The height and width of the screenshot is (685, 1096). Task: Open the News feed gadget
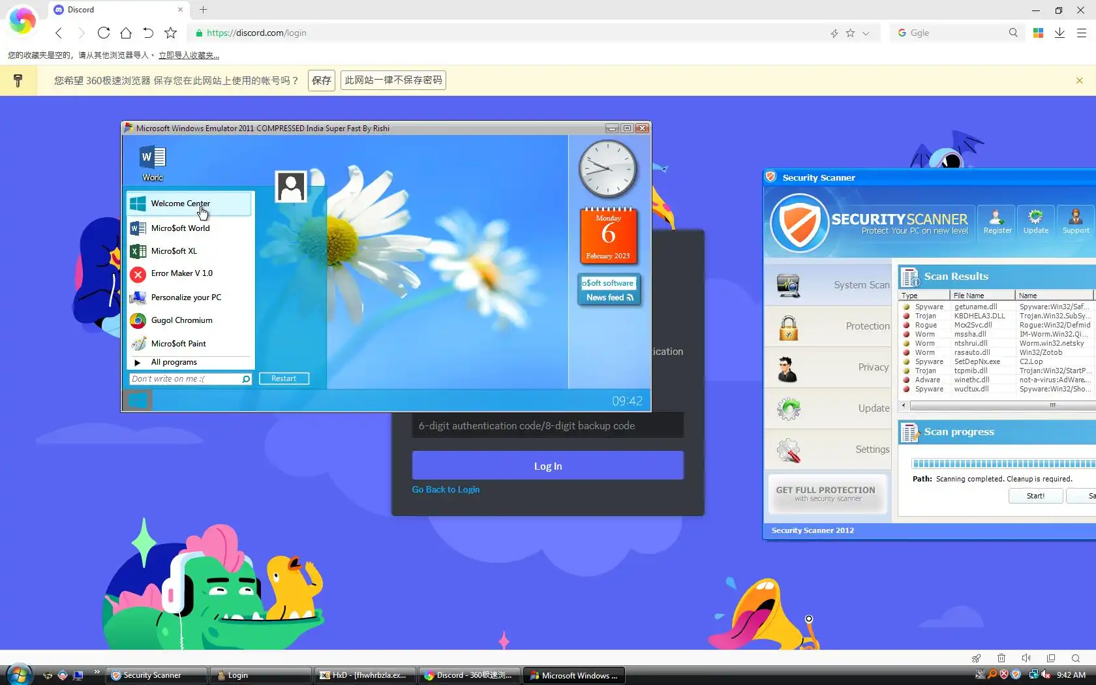coord(609,290)
